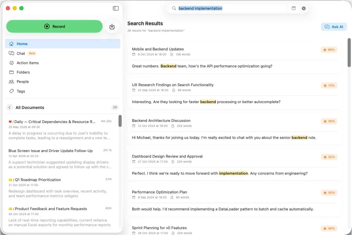Viewport: 352px width, 235px height.
Task: Click the Chat bubbles icon
Action: click(x=11, y=53)
